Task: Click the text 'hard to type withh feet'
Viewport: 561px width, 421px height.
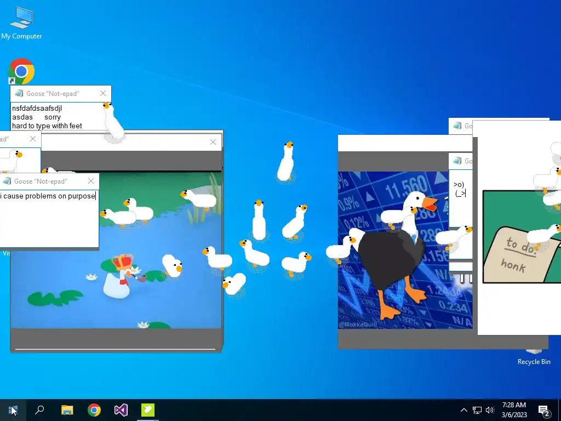Action: (x=47, y=126)
